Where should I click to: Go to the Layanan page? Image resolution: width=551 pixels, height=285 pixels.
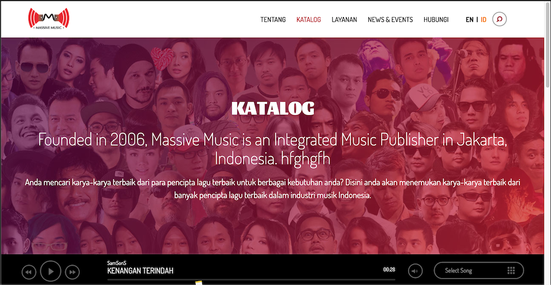click(x=345, y=20)
